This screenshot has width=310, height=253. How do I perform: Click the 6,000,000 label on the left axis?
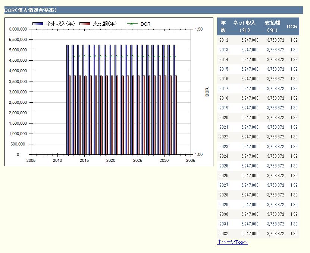[17, 29]
